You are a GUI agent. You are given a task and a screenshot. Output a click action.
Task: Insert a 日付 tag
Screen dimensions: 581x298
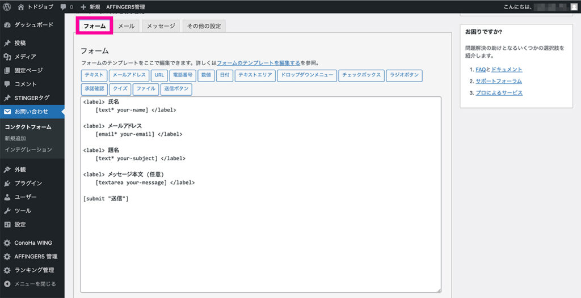(x=225, y=75)
